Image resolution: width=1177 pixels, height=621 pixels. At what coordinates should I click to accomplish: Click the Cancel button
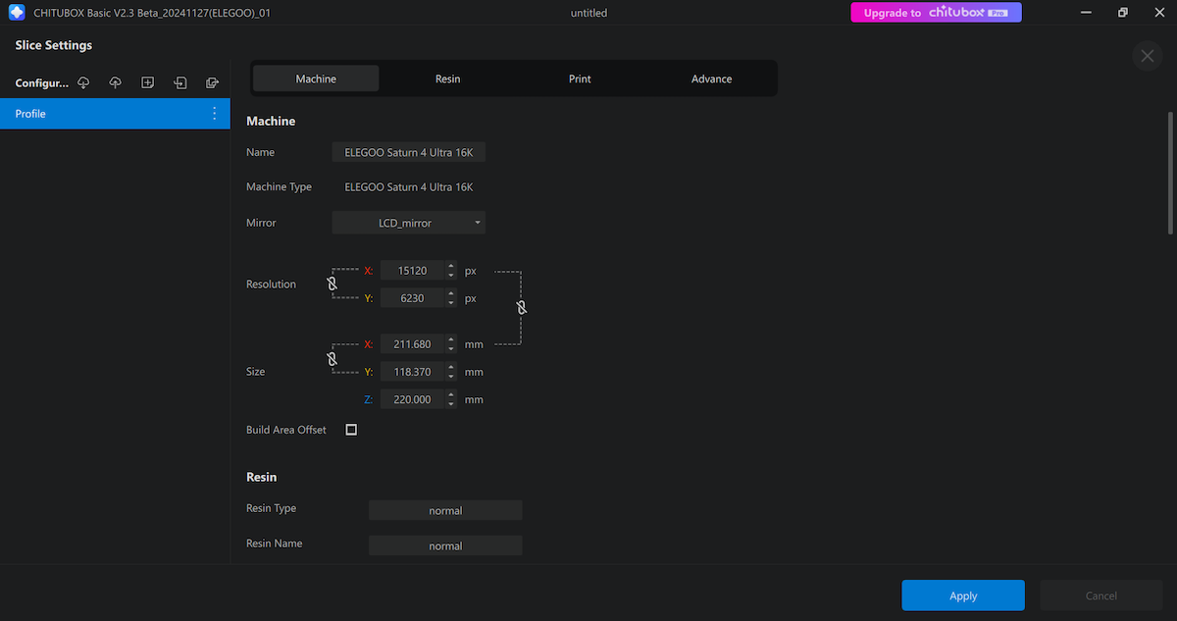pos(1100,595)
